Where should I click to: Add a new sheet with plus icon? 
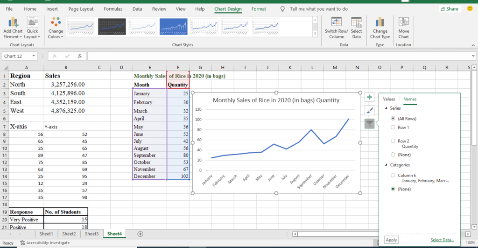[x=140, y=234]
